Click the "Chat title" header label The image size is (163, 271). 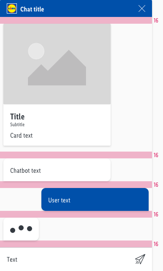point(32,9)
